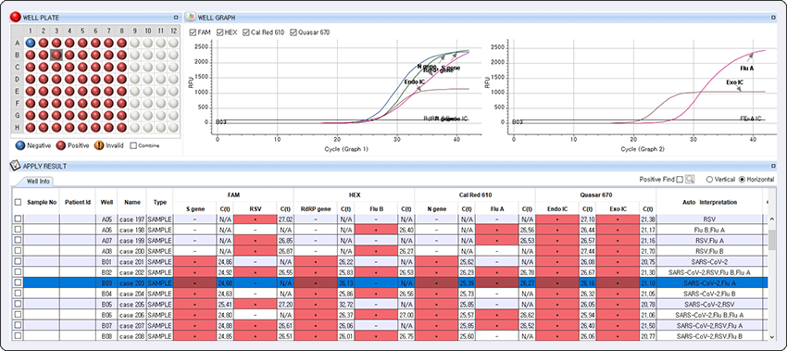This screenshot has width=787, height=351.
Task: Click the Exo IC column header
Action: [618, 208]
